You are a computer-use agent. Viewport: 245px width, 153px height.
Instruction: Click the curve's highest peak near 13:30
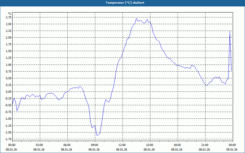click(136, 18)
